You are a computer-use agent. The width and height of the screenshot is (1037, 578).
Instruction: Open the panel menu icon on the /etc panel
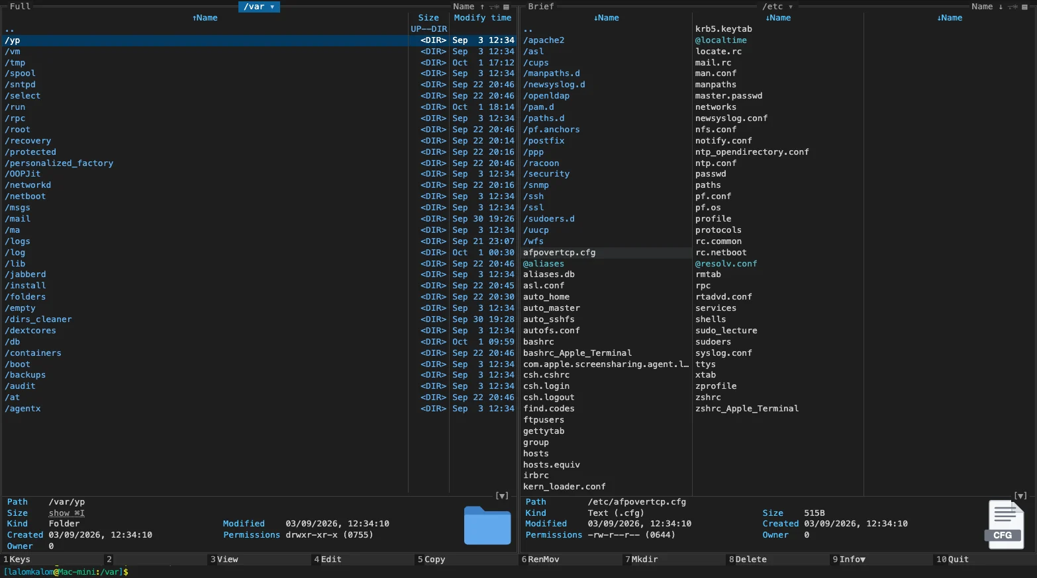tap(1025, 7)
